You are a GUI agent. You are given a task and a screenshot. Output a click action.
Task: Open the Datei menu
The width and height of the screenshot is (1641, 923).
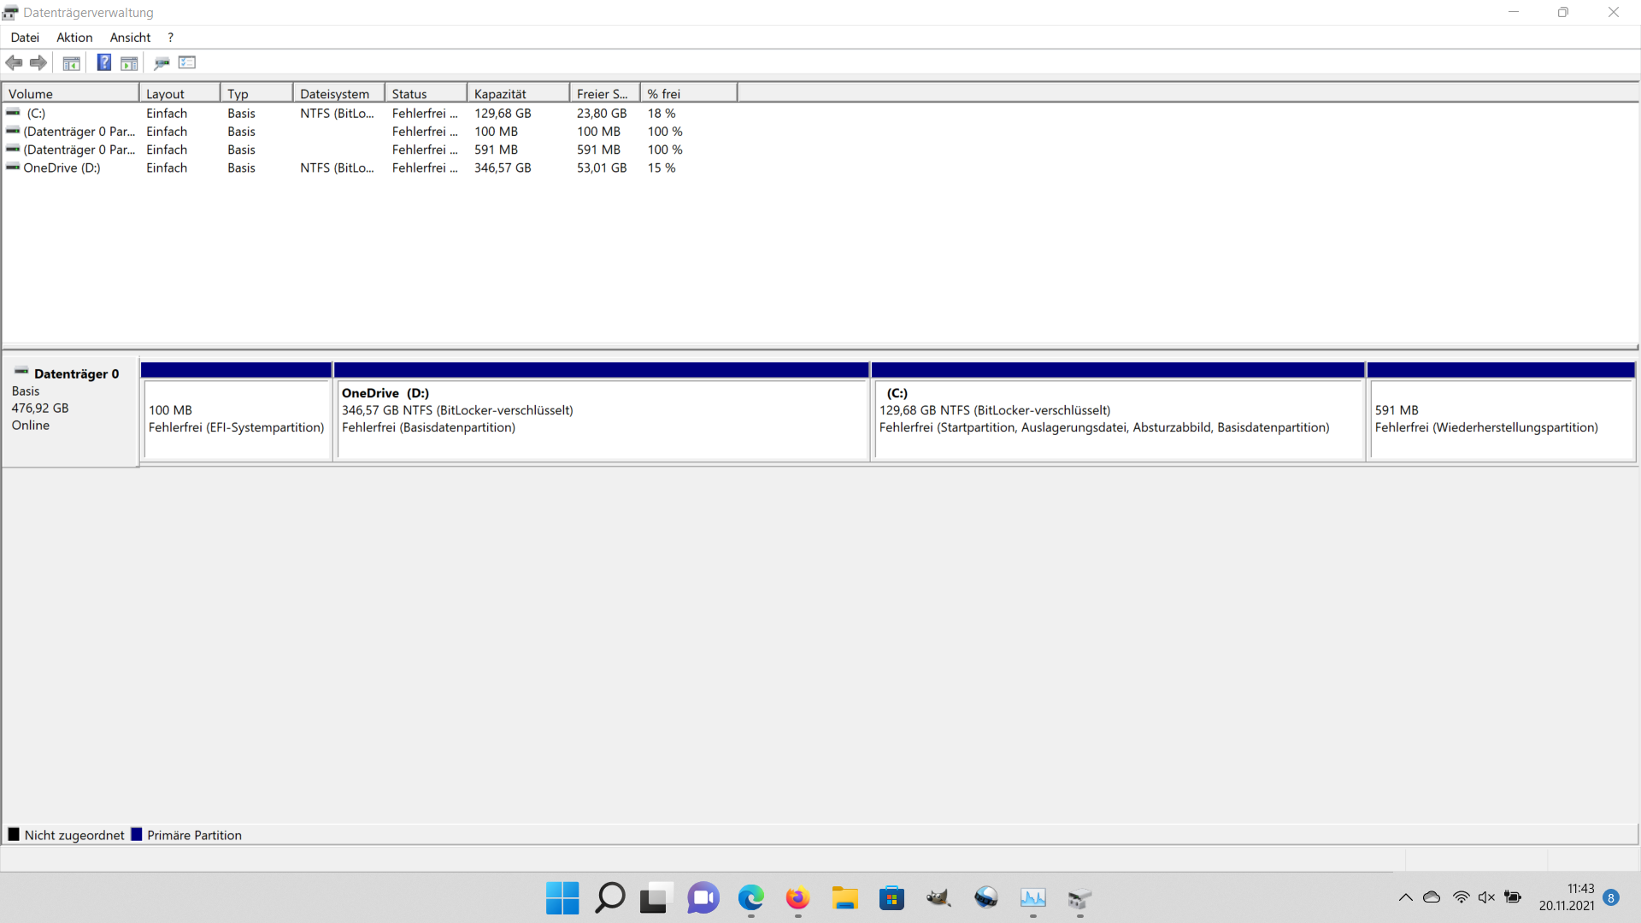pos(25,38)
